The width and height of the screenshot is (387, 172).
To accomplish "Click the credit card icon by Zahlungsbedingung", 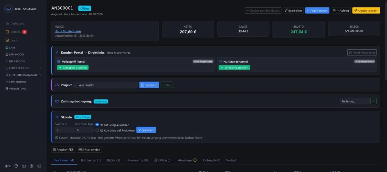I will pyautogui.click(x=57, y=101).
